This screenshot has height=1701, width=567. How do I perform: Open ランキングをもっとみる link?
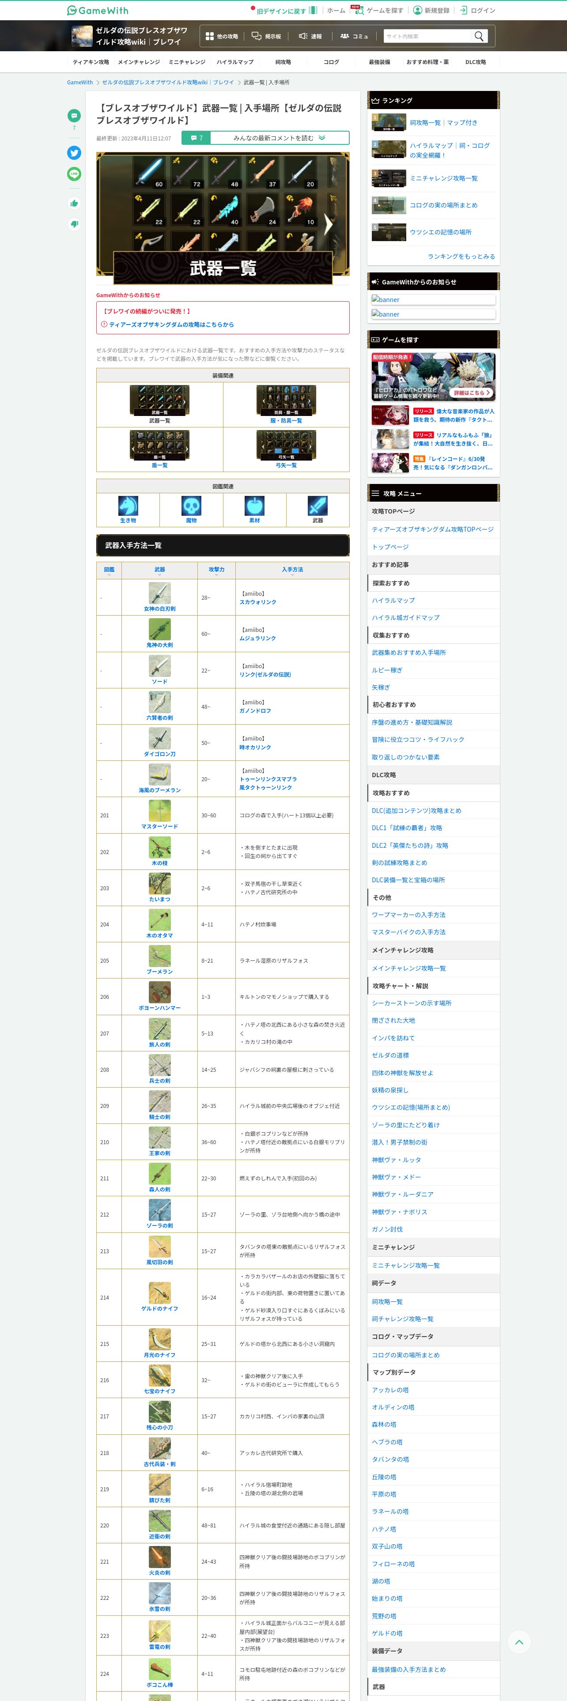point(461,256)
